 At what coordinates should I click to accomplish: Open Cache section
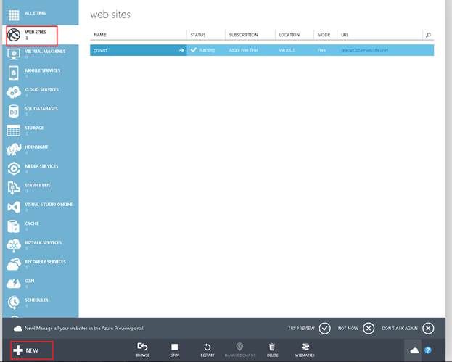click(41, 226)
